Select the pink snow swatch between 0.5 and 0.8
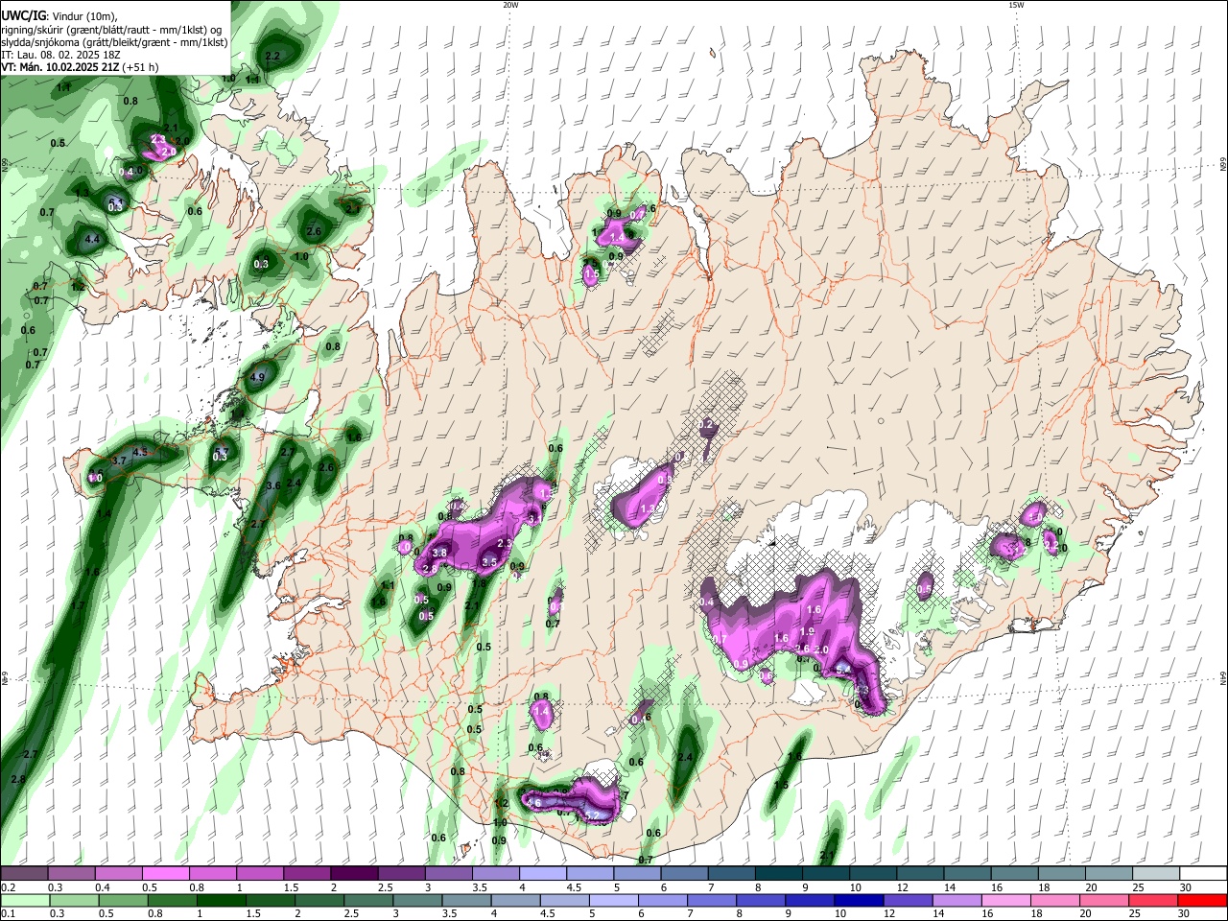The height and width of the screenshot is (921, 1228). coord(165,873)
